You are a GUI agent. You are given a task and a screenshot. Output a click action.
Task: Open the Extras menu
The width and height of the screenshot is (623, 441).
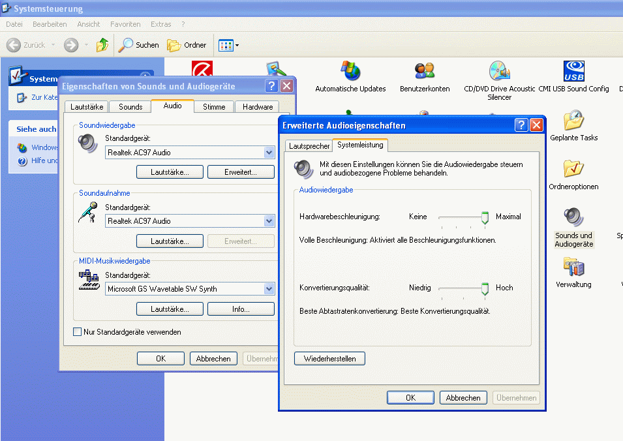click(x=161, y=24)
